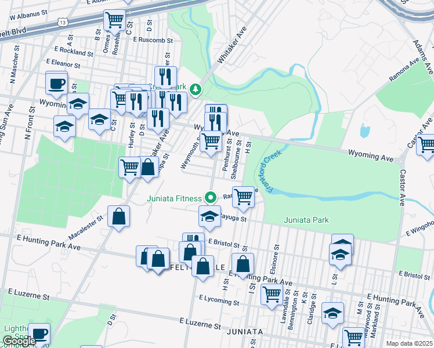Open the Google logo link
Screen dimensions: 434x348
point(19,341)
